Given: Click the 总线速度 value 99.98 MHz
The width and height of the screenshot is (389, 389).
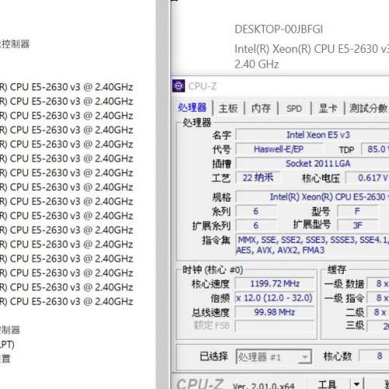Looking at the screenshot, I should coord(275,312).
